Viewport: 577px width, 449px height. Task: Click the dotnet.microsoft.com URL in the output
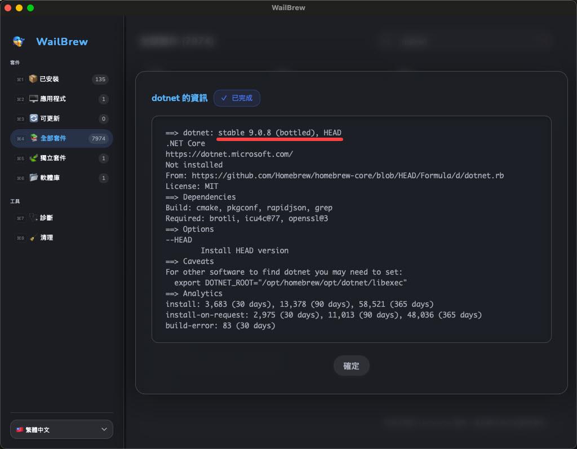pos(229,154)
